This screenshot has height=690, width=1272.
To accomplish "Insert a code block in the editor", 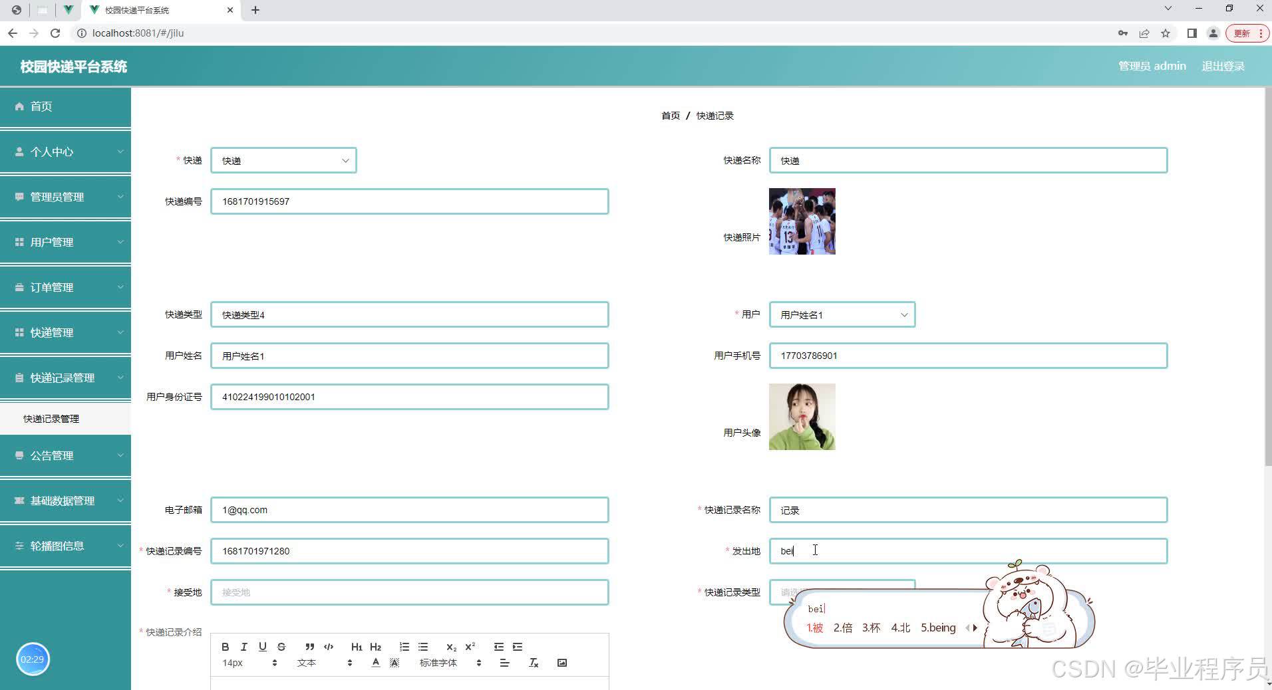I will [x=329, y=647].
